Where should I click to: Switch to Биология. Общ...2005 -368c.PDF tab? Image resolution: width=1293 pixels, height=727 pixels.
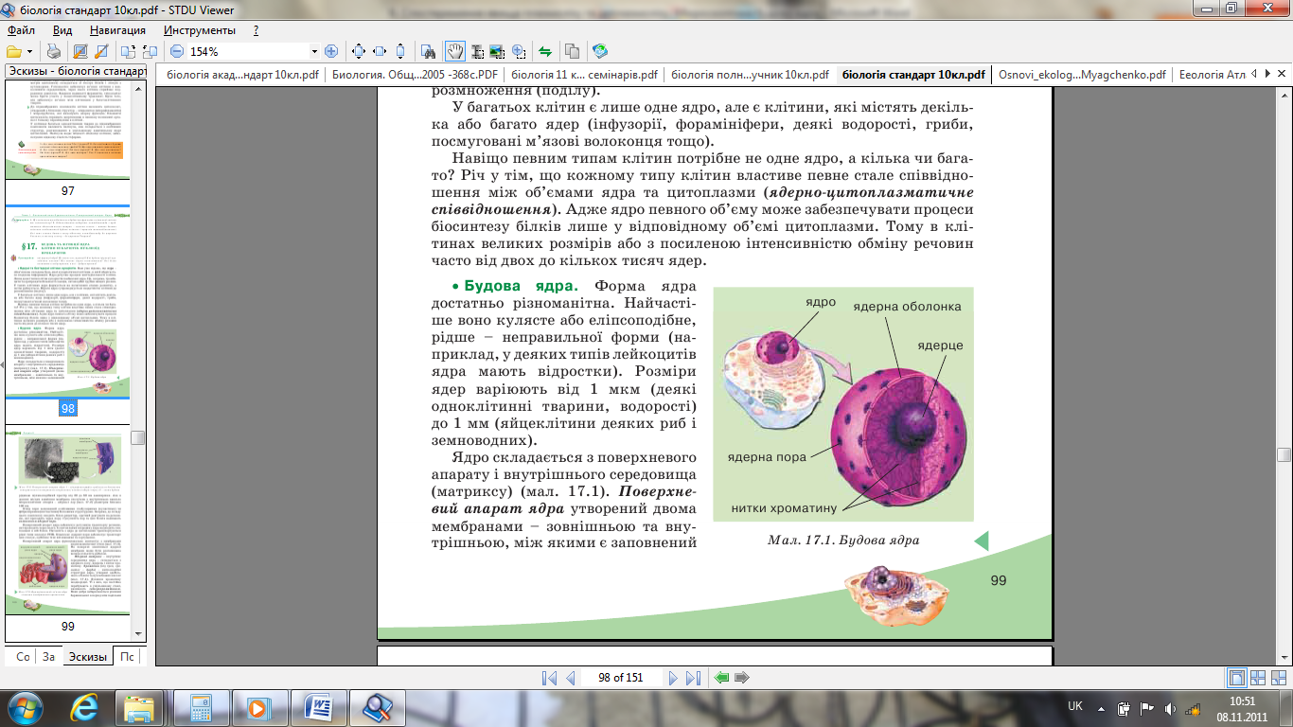(x=414, y=75)
